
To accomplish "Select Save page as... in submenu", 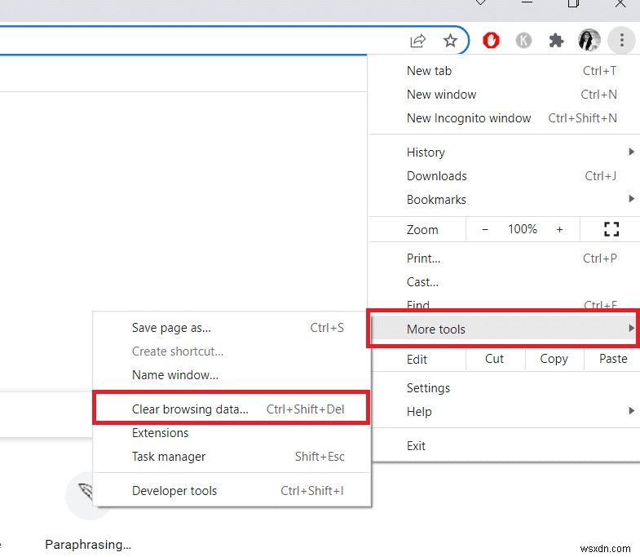I will [232, 328].
